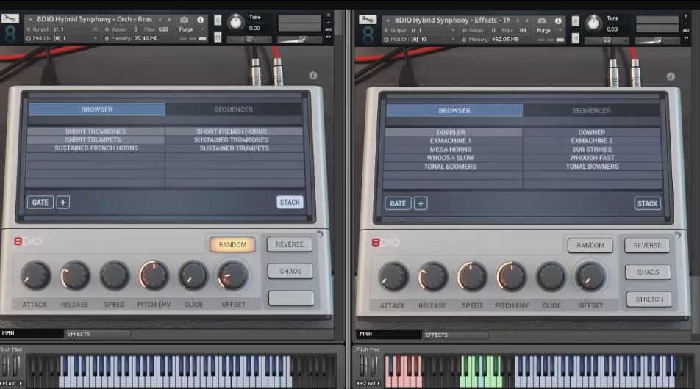This screenshot has height=389, width=700.
Task: Open PV view on Effects header
Action: click(x=686, y=38)
